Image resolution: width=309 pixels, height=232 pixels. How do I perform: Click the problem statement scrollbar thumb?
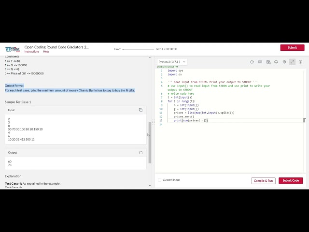click(150, 143)
